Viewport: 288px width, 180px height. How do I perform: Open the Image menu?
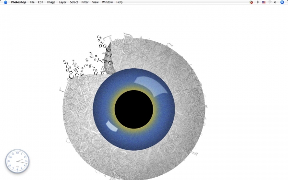51,2
